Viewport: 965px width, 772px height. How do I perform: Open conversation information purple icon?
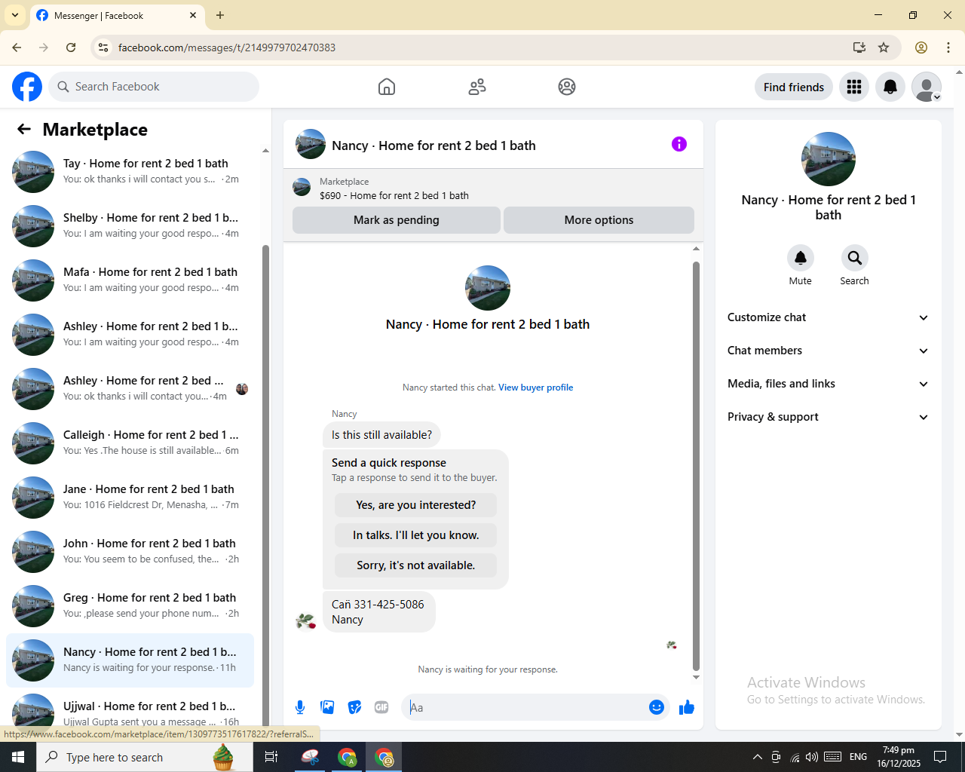tap(679, 144)
